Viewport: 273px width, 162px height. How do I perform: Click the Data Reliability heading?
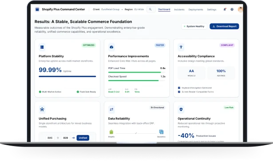(x=119, y=119)
